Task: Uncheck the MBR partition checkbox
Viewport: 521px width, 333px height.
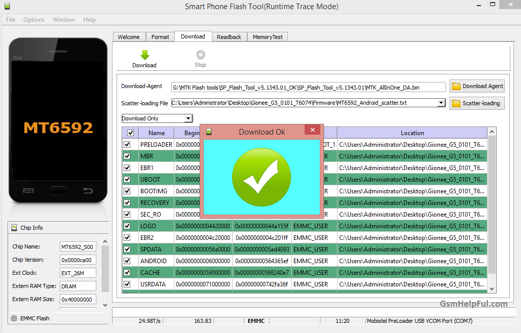Action: point(127,156)
